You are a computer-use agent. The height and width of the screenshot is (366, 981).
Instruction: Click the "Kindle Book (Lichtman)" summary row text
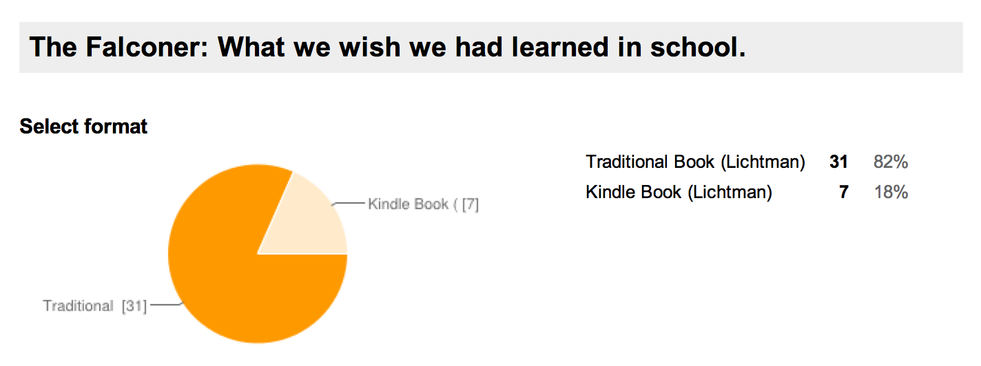pyautogui.click(x=679, y=192)
